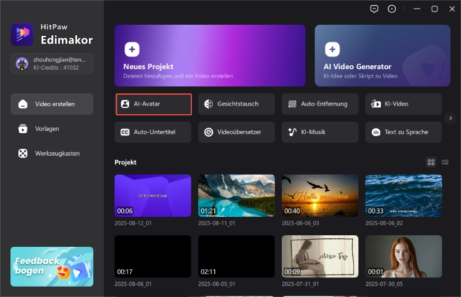Open the Vorlagen sidebar tab
Viewport: 461px width, 297px height.
(x=52, y=129)
